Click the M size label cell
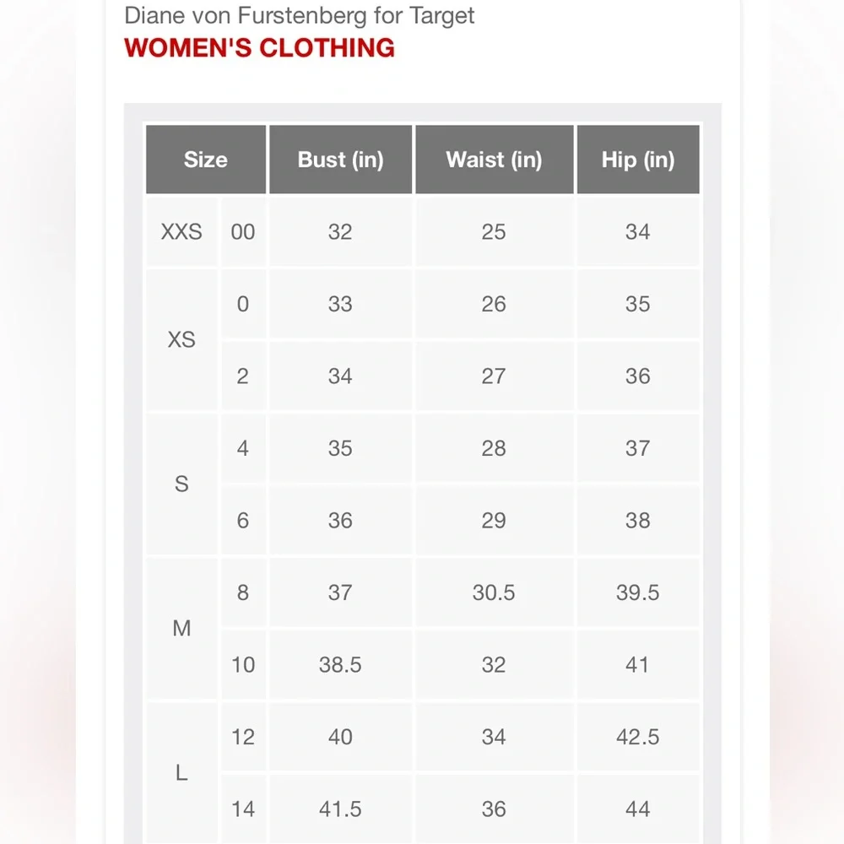Viewport: 844px width, 844px height. (x=182, y=628)
